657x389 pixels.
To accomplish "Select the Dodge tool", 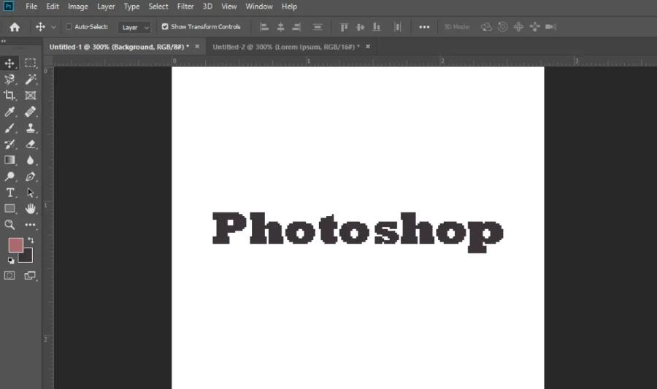I will [x=9, y=177].
